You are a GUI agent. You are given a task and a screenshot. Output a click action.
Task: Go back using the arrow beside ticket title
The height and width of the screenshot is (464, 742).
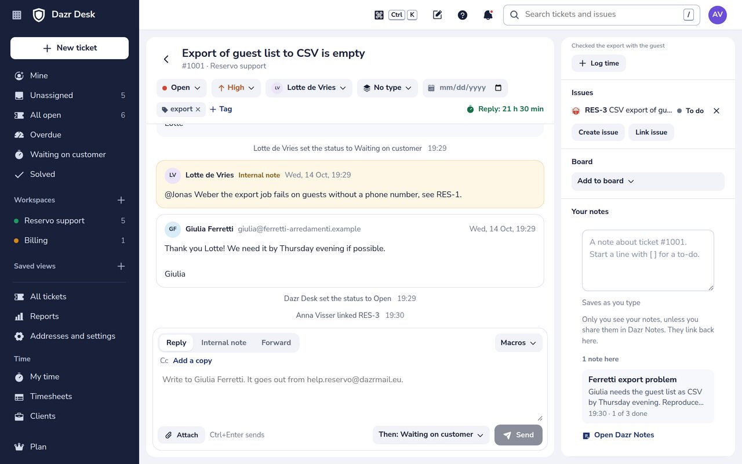click(x=166, y=59)
